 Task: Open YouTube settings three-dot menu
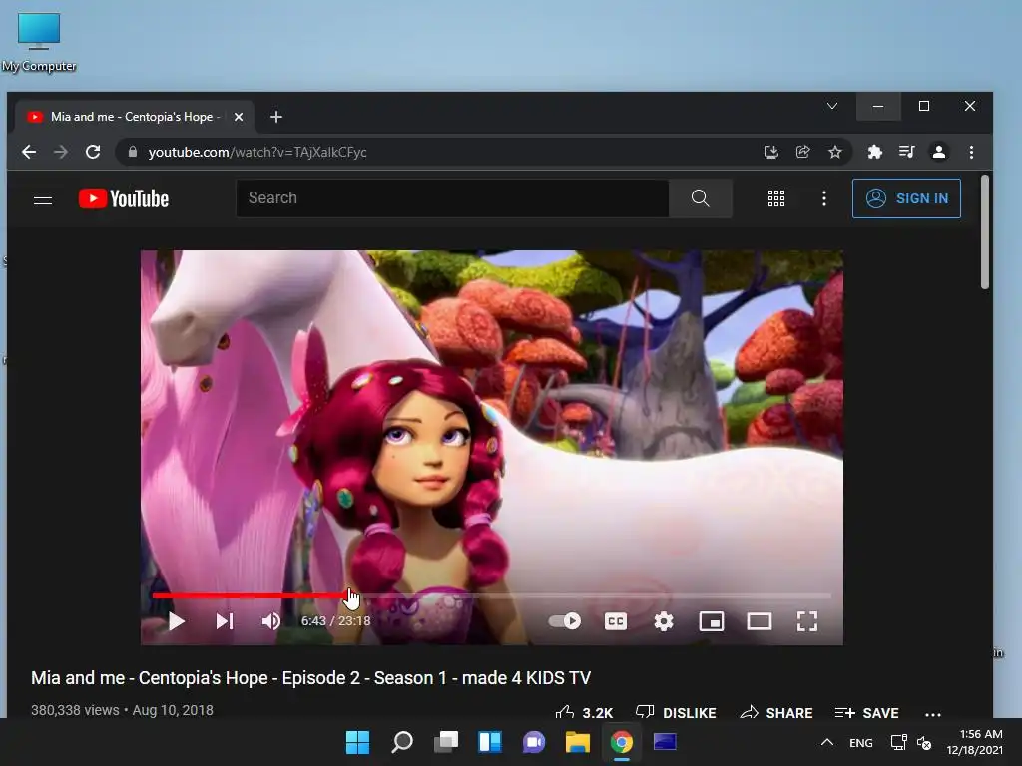pyautogui.click(x=824, y=198)
